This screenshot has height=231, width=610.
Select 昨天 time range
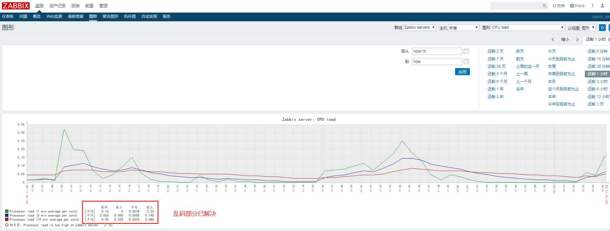pos(520,51)
